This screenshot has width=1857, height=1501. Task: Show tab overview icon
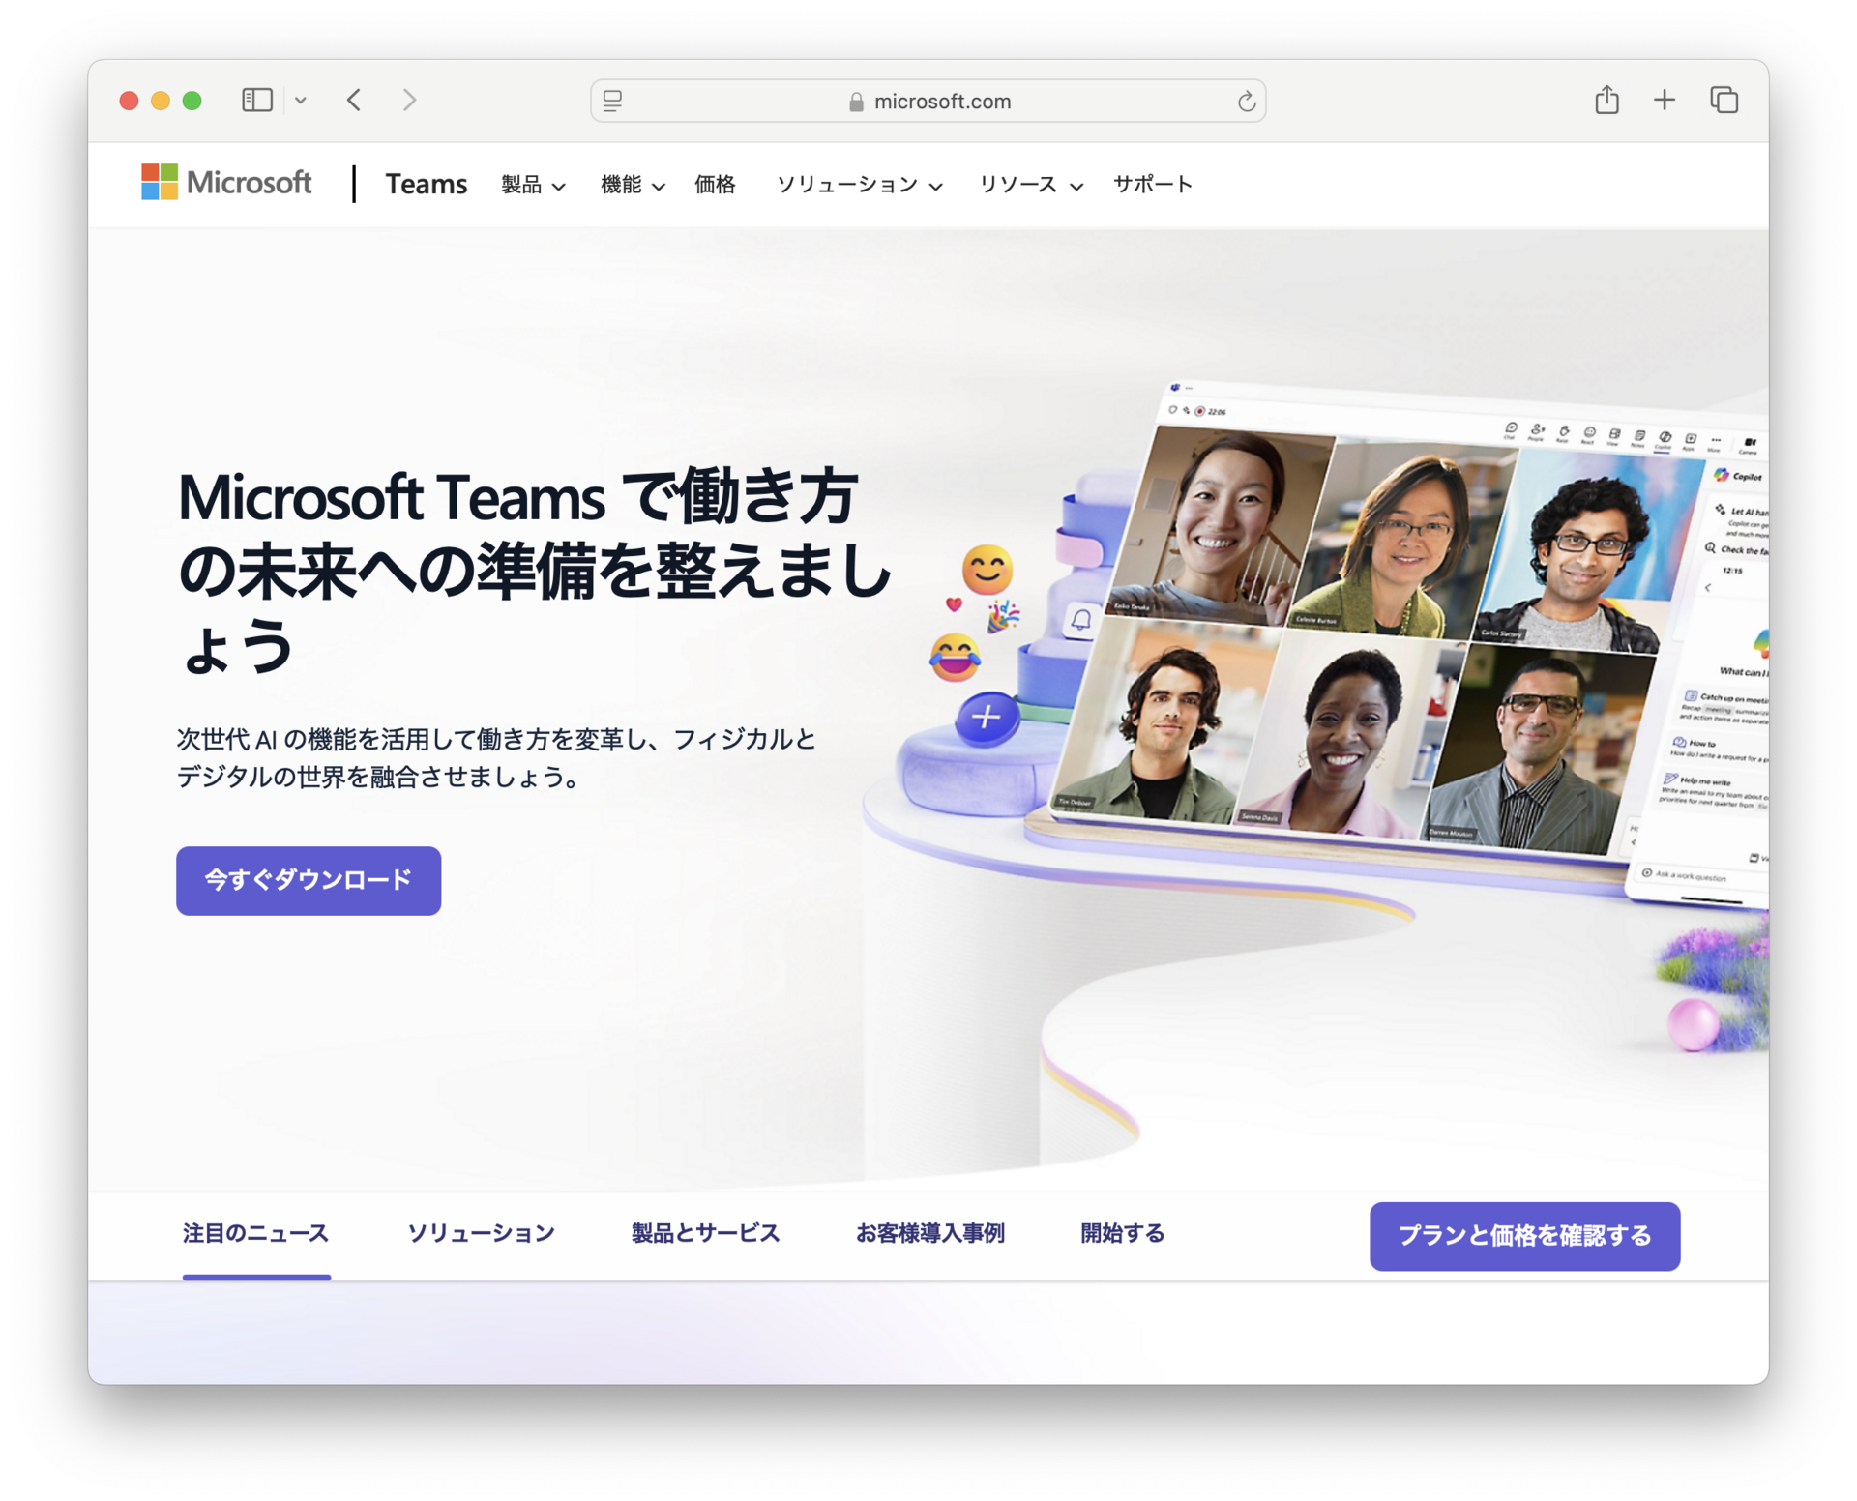[x=1724, y=100]
